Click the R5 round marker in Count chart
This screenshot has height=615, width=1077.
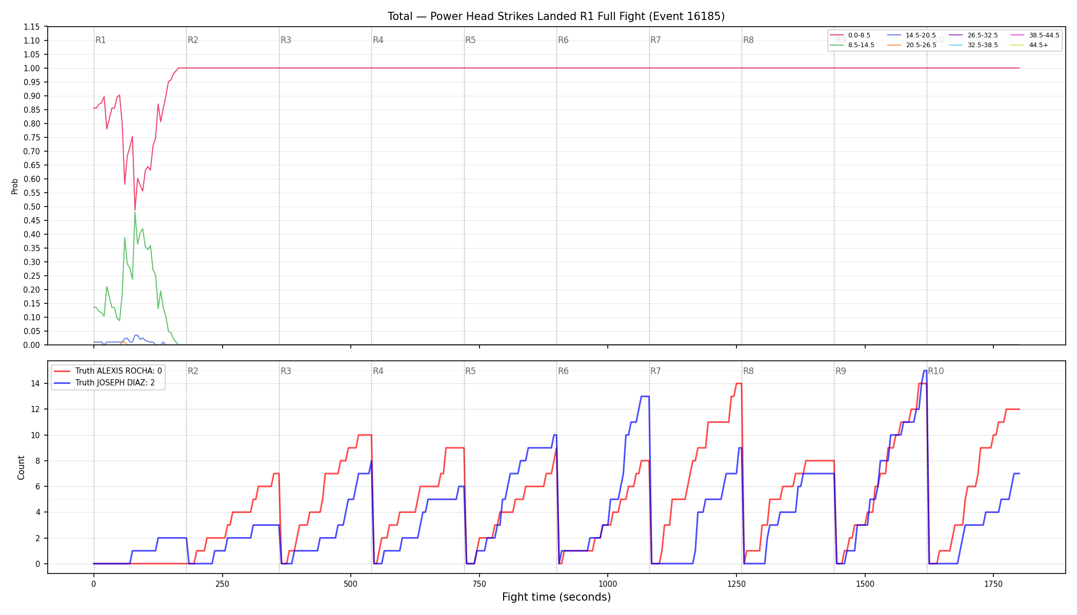470,371
